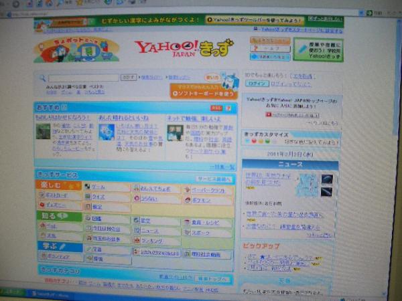Click the ポストカード postcard icon
Image resolution: width=402 pixels, height=301 pixels.
(42, 195)
